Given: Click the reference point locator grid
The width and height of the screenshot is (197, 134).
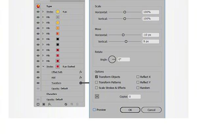Looking at the screenshot, I should [x=97, y=97].
